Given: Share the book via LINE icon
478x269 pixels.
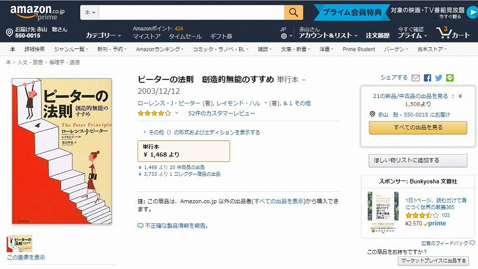Looking at the screenshot, I should coord(450,78).
